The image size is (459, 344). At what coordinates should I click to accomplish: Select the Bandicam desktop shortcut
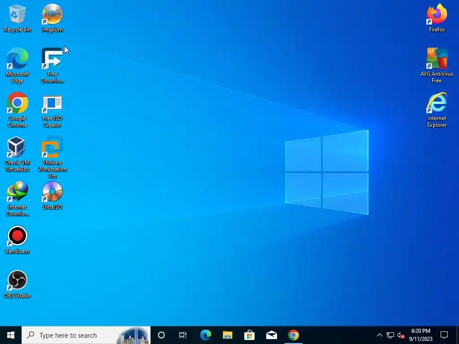(17, 240)
